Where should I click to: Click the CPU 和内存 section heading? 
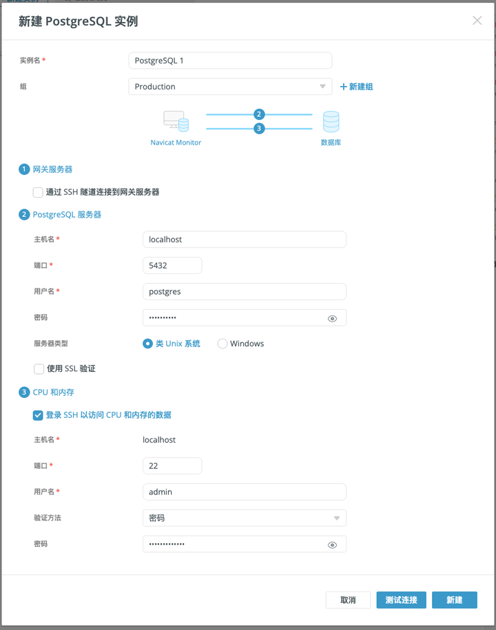coord(54,392)
